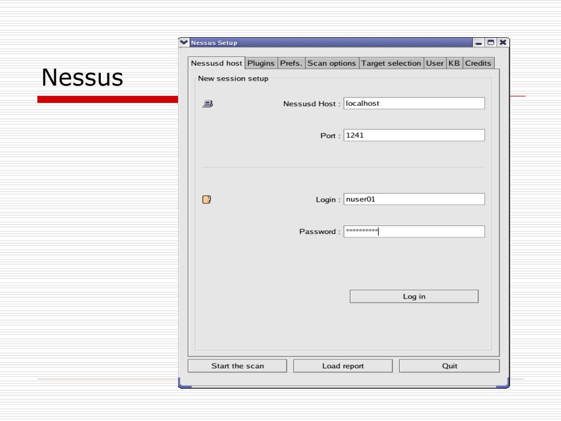Close the Nessus Setup window
Image resolution: width=561 pixels, height=421 pixels.
pyautogui.click(x=503, y=43)
